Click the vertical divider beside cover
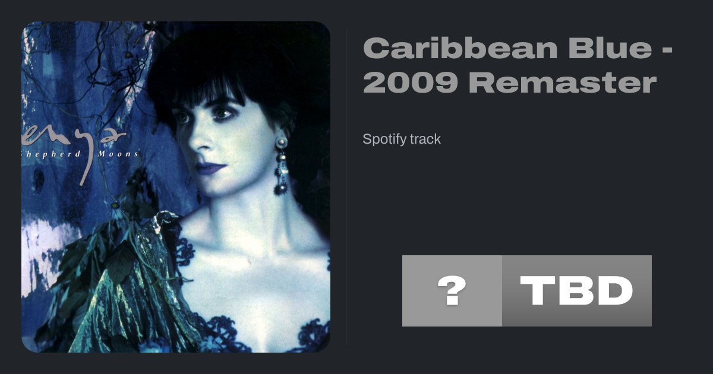Image resolution: width=713 pixels, height=374 pixels. (x=346, y=186)
